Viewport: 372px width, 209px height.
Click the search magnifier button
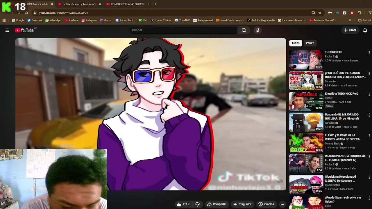pos(244,30)
